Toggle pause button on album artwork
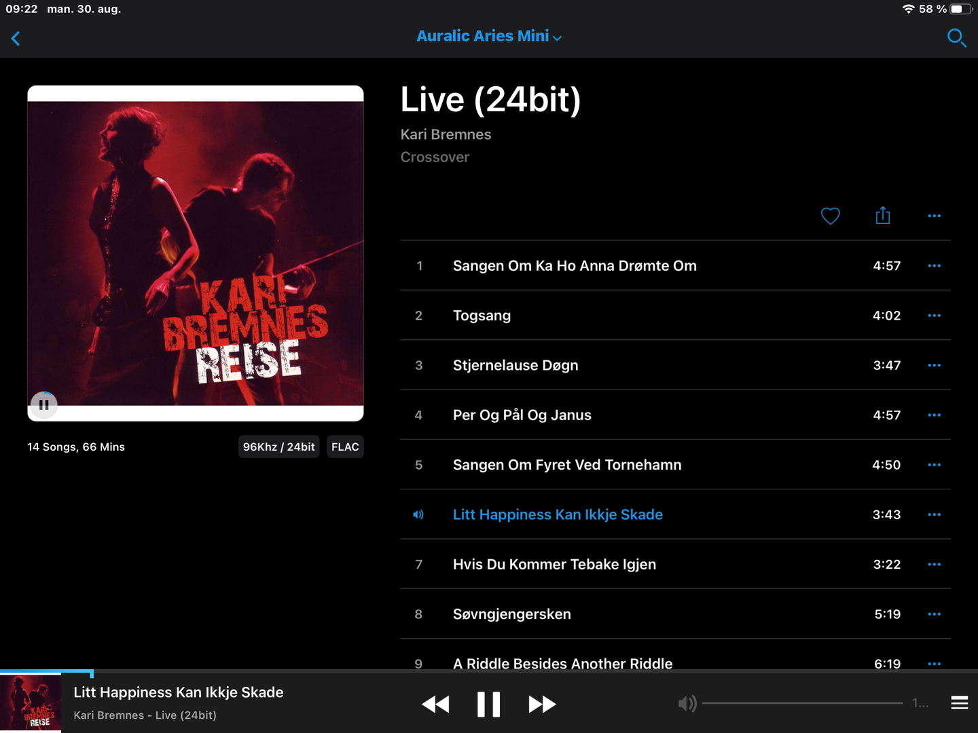Viewport: 978px width, 733px height. click(44, 405)
